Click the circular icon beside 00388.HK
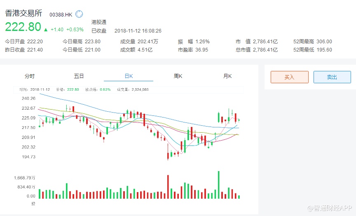The height and width of the screenshot is (216, 356). pyautogui.click(x=79, y=14)
